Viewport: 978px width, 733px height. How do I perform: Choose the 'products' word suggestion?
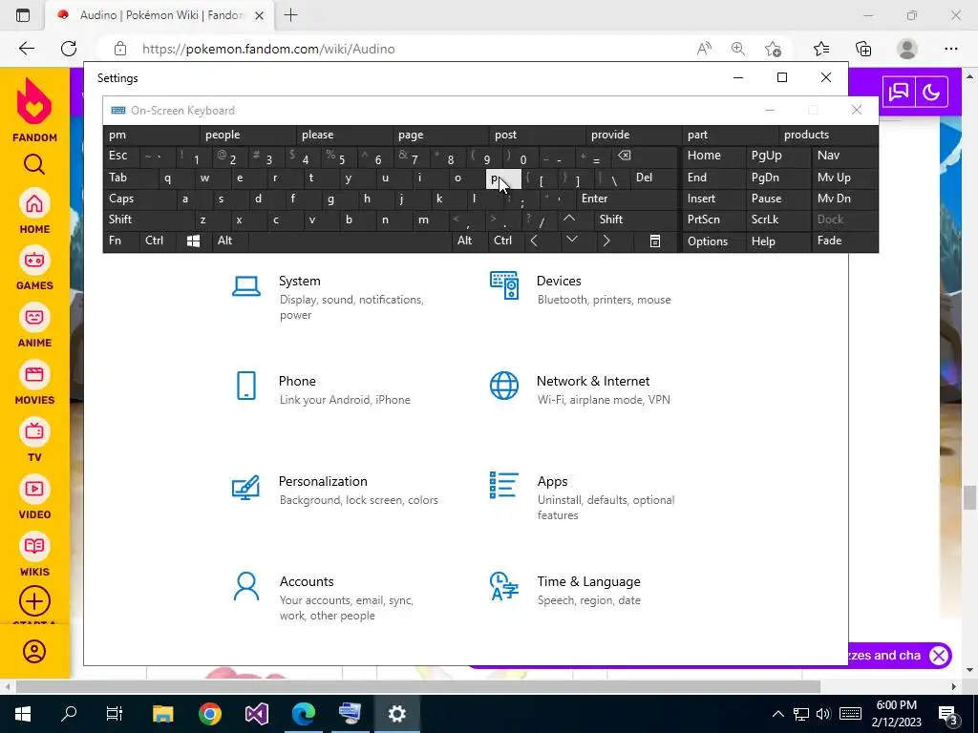(x=827, y=135)
